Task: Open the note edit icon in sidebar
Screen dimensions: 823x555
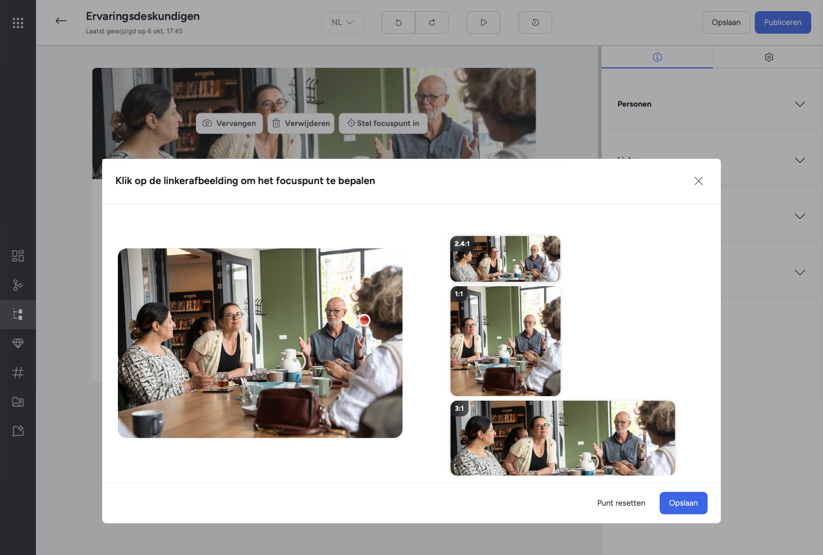Action: point(18,431)
